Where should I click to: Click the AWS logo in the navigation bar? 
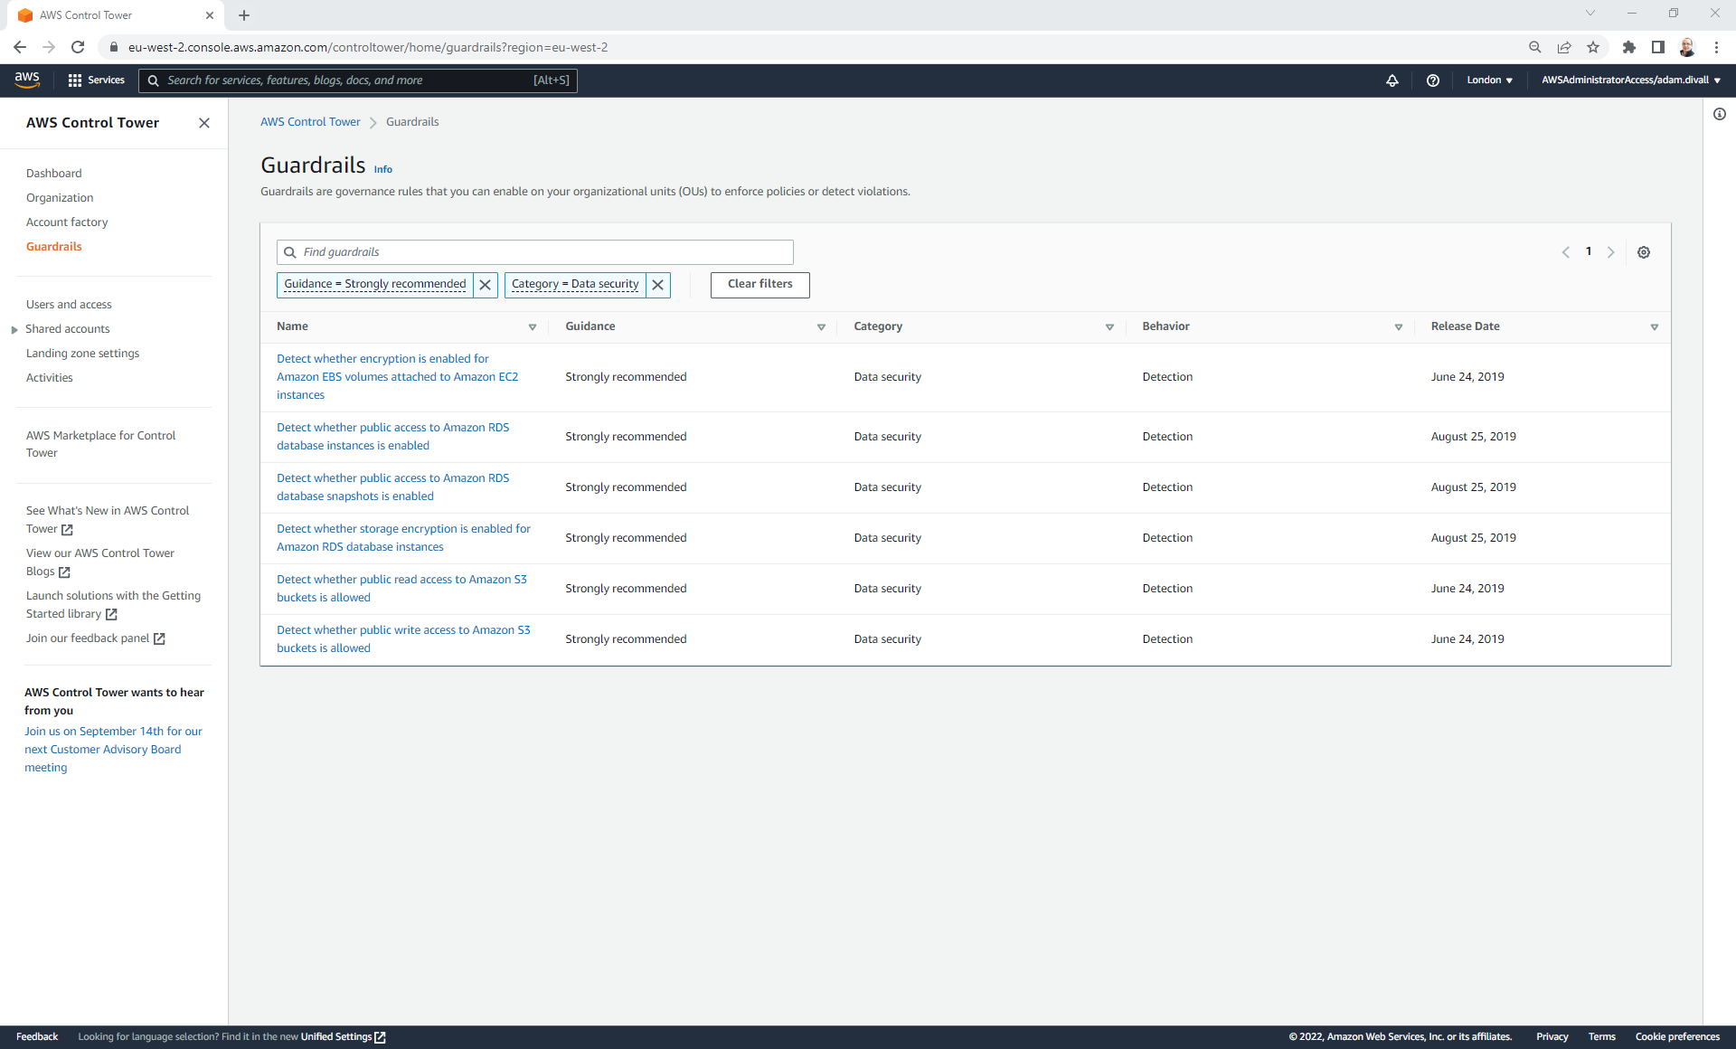click(27, 80)
